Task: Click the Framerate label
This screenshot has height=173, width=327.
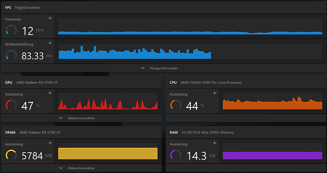Action: [13, 19]
